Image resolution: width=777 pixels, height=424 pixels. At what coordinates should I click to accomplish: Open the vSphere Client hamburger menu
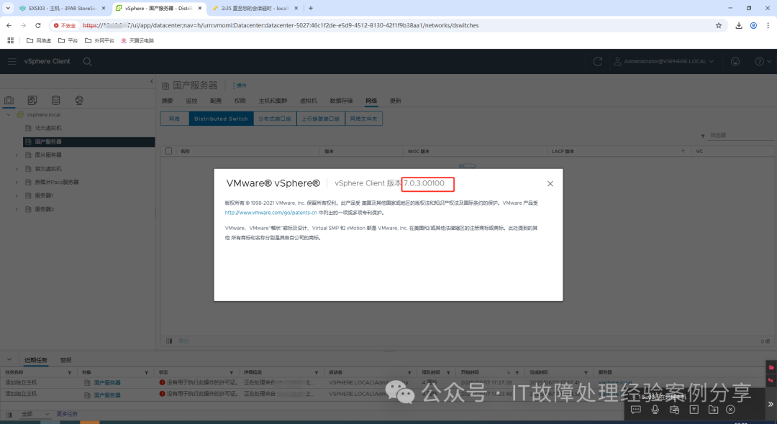(x=12, y=61)
